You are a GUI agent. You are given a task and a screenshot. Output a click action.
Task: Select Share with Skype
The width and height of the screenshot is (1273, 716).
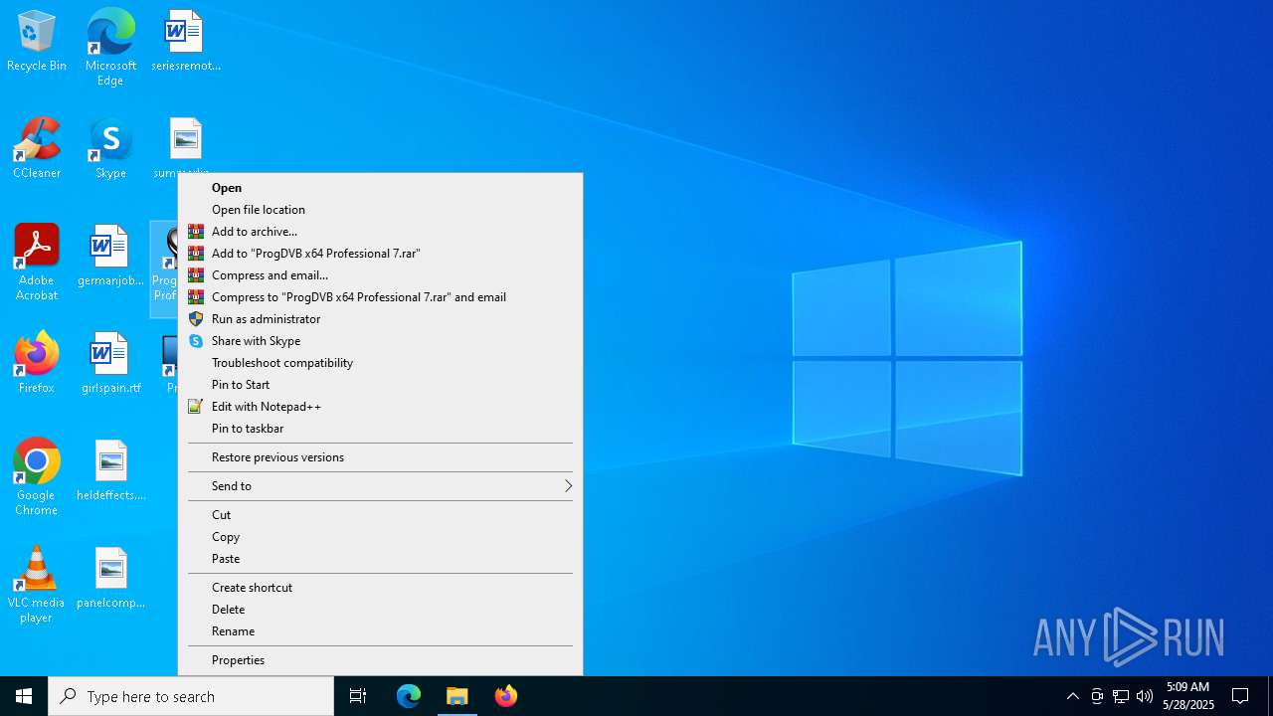380,341
